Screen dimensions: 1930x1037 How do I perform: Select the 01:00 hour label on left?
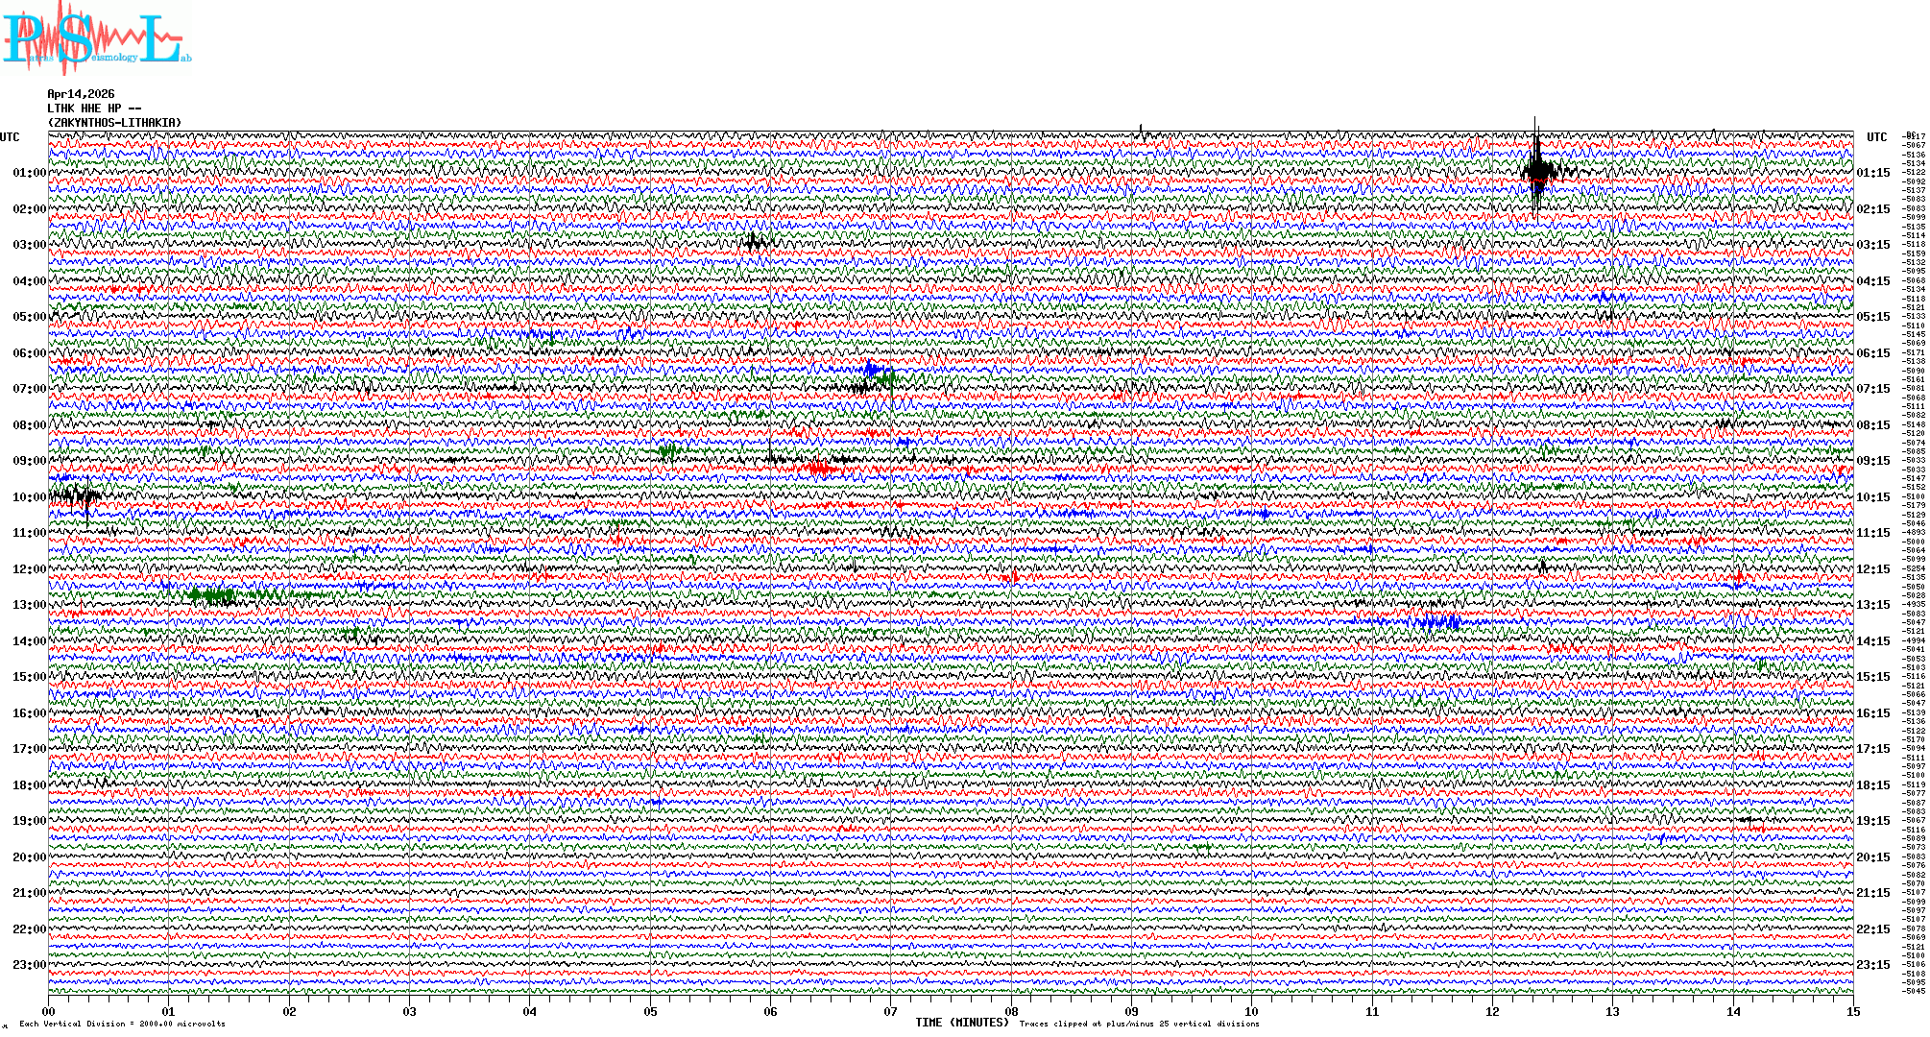(x=29, y=173)
